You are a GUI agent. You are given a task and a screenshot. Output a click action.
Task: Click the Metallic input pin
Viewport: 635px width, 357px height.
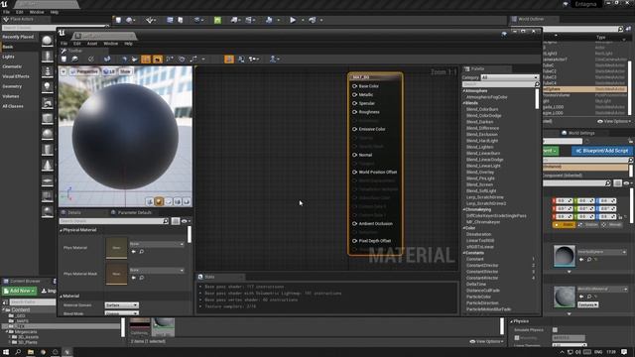354,95
